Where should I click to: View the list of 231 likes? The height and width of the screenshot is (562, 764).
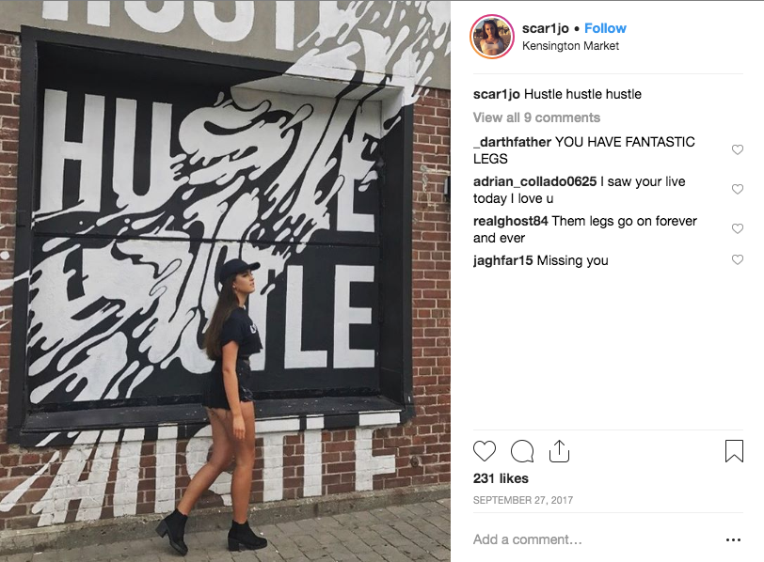(x=501, y=478)
